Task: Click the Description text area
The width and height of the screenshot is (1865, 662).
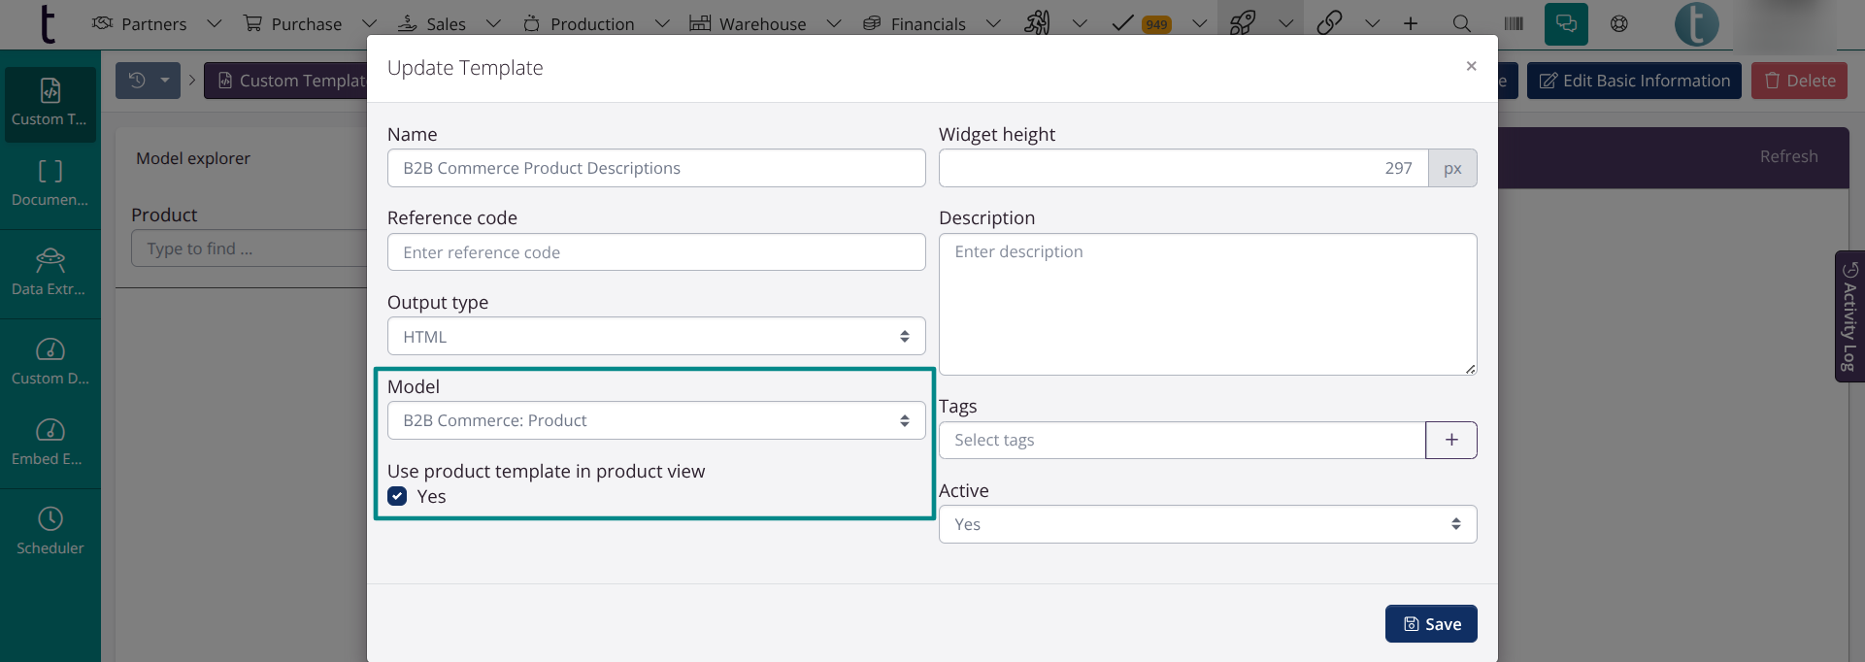Action: 1208,304
